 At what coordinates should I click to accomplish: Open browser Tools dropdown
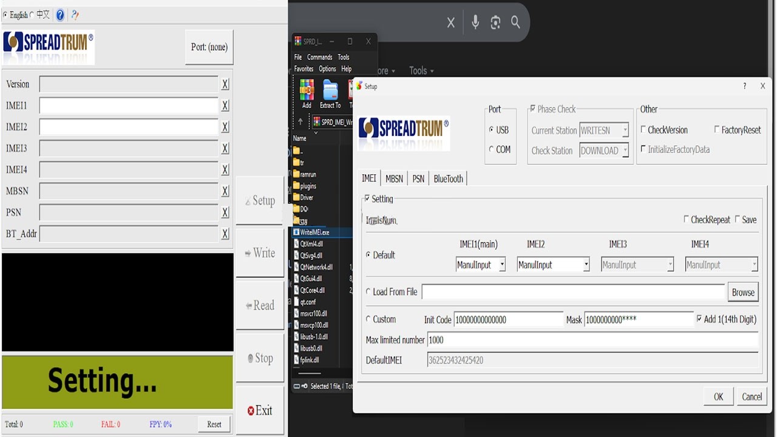point(421,71)
